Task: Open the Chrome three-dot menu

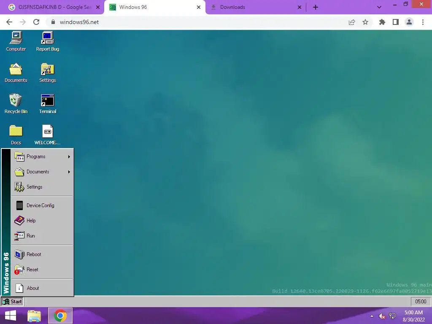Action: point(423,22)
